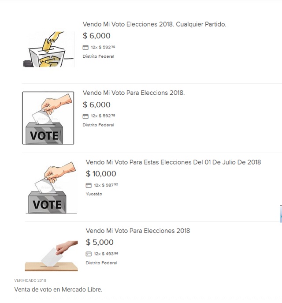Click the partially visible image at right edge

281,214
